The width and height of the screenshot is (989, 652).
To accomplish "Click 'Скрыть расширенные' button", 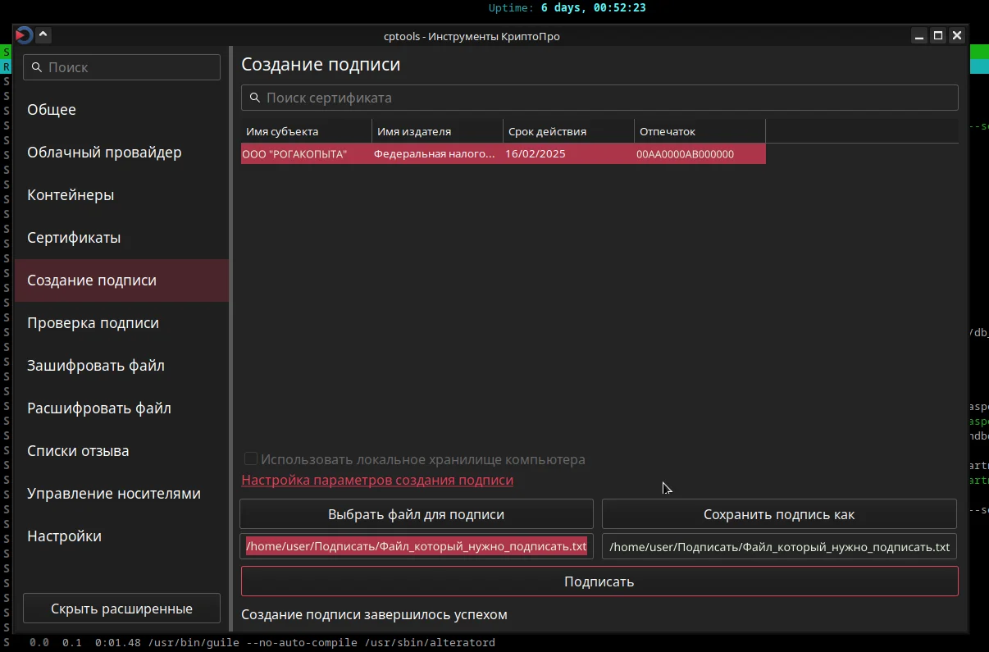I will [121, 609].
